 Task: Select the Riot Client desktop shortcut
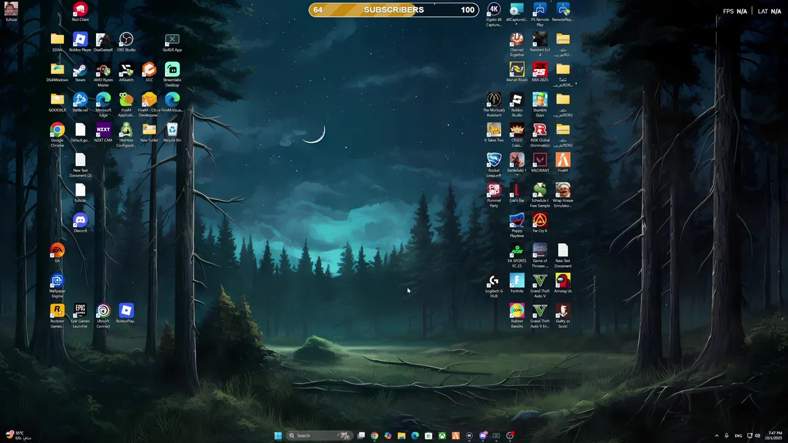[80, 12]
